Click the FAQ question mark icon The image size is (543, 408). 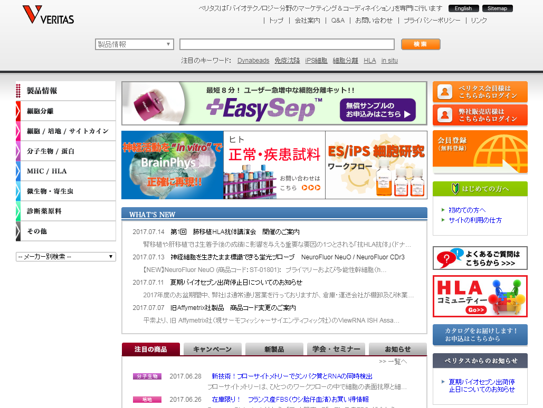(x=447, y=258)
